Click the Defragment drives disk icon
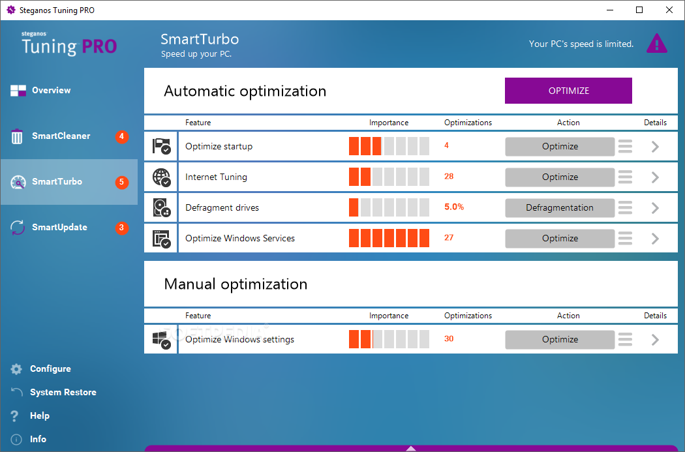685x452 pixels. (161, 208)
